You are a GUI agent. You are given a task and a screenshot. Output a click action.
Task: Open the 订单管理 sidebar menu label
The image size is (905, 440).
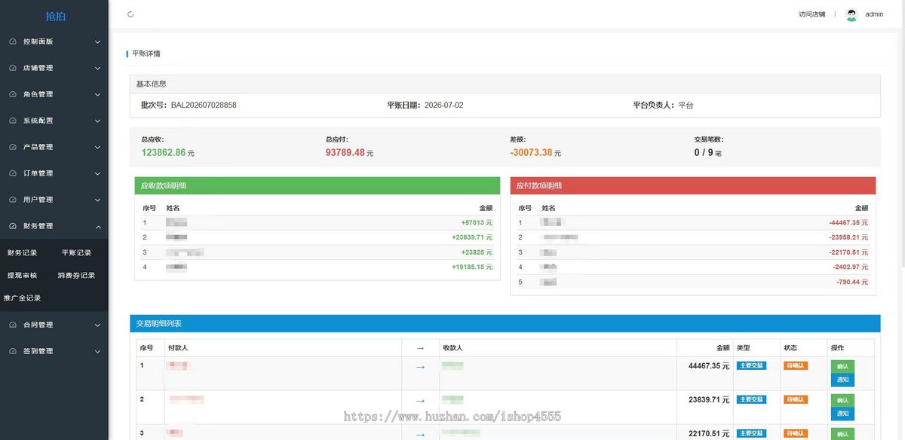click(x=38, y=173)
